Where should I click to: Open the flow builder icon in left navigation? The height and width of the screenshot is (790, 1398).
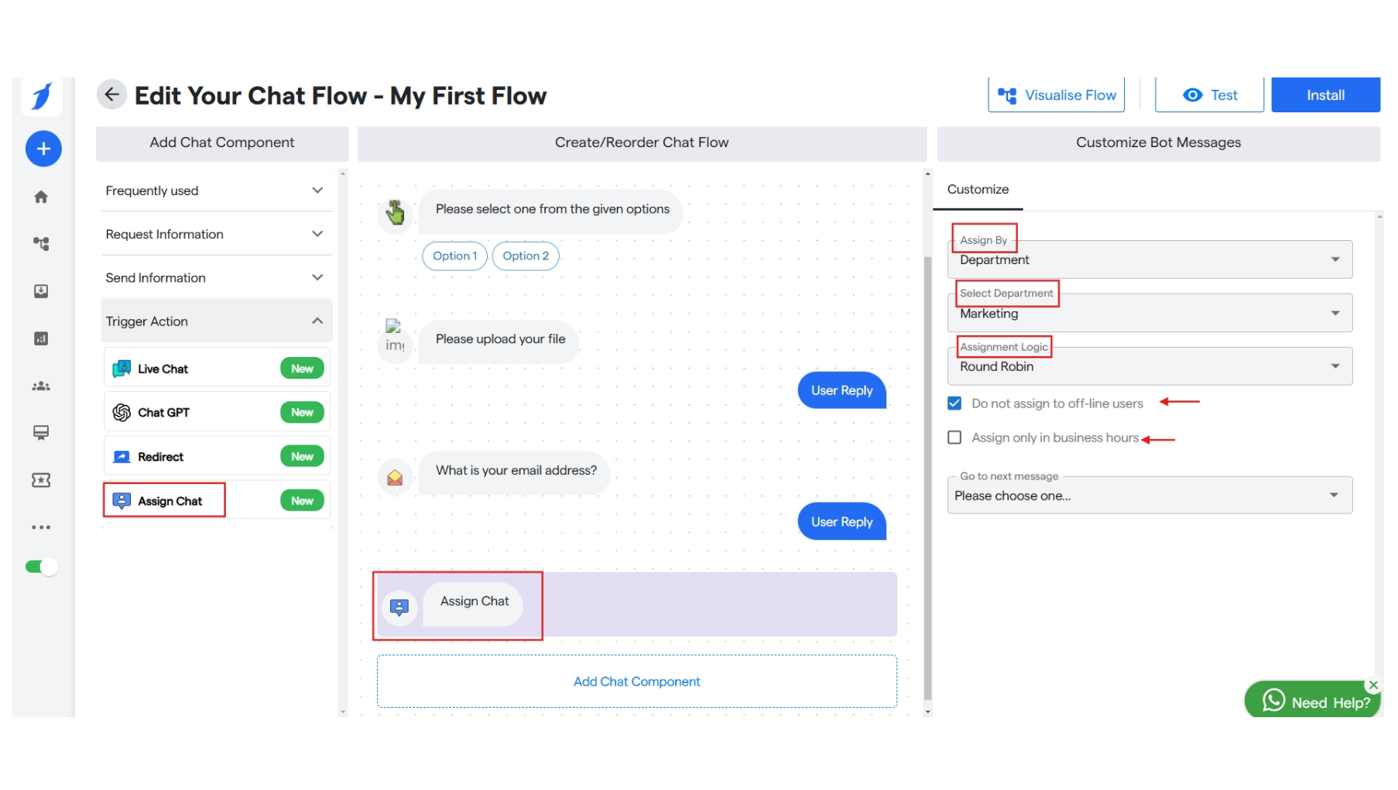(x=41, y=243)
